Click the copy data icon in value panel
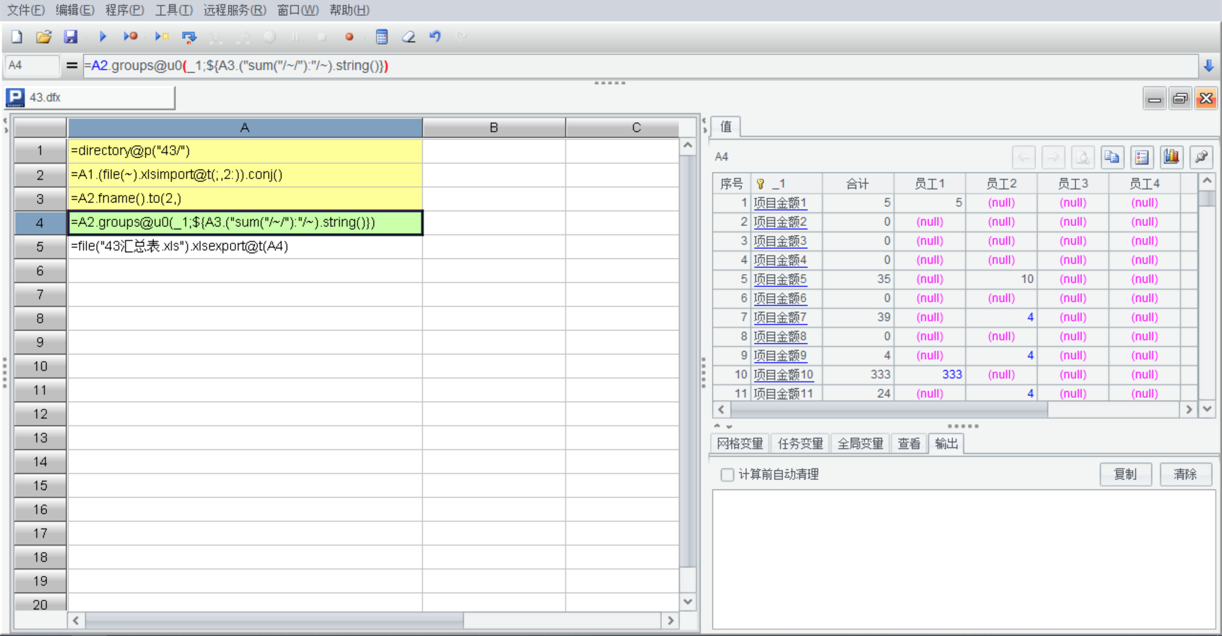Viewport: 1222px width, 636px height. 1112,157
